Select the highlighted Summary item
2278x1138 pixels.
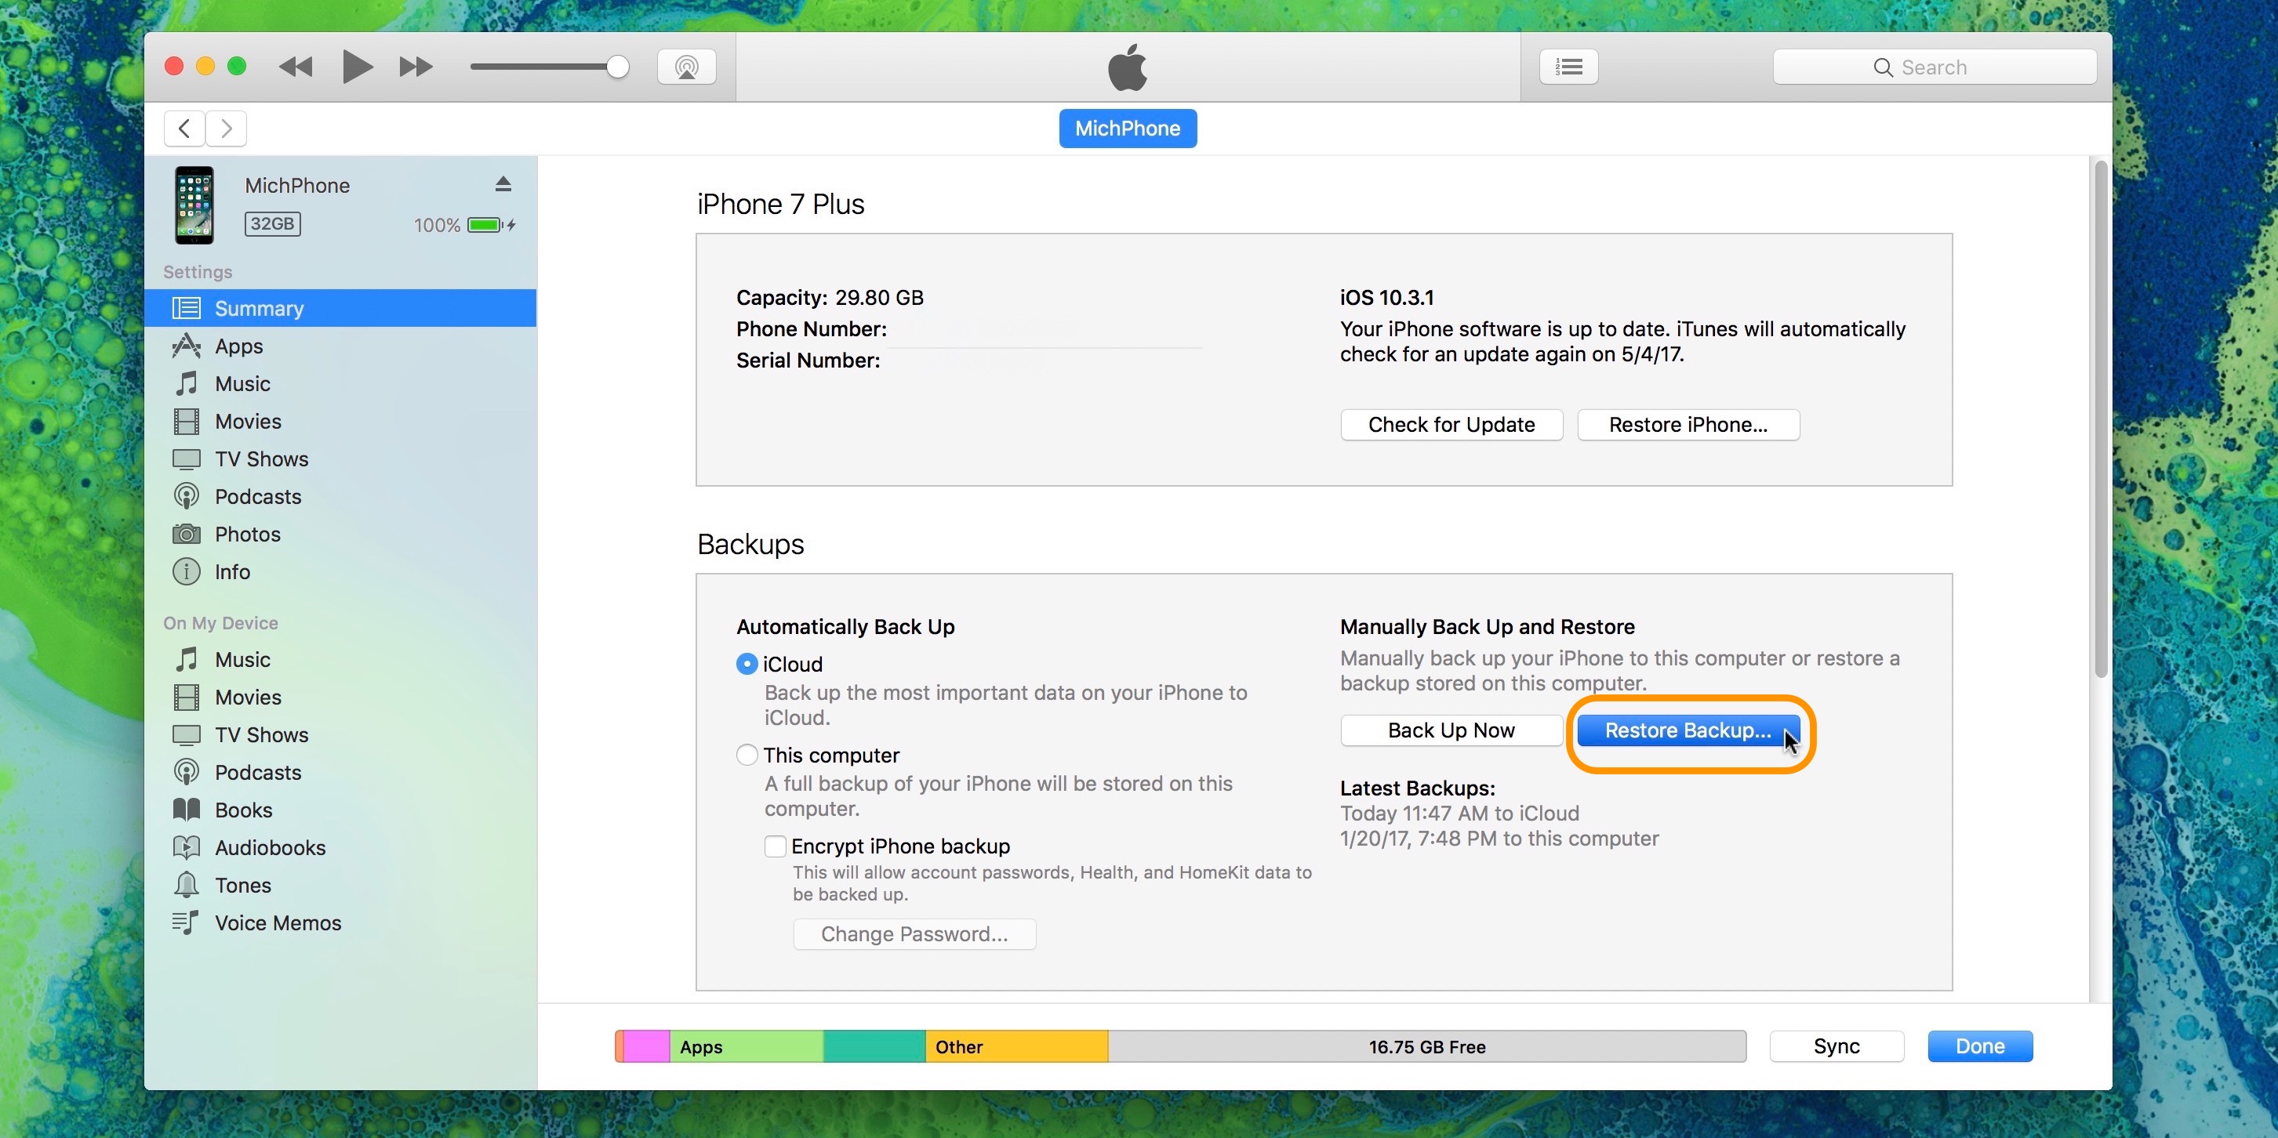(259, 307)
